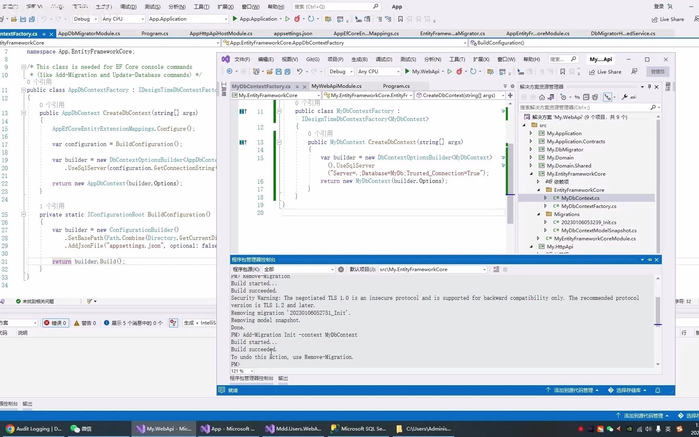Viewport: 699px width, 437px height.
Task: Toggle the 警告 0 warnings filter
Action: tap(85, 323)
